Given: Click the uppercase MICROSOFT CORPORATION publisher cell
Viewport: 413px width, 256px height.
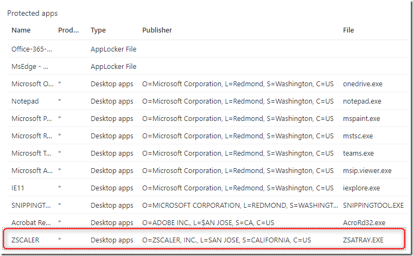Looking at the screenshot, I should pyautogui.click(x=240, y=206).
